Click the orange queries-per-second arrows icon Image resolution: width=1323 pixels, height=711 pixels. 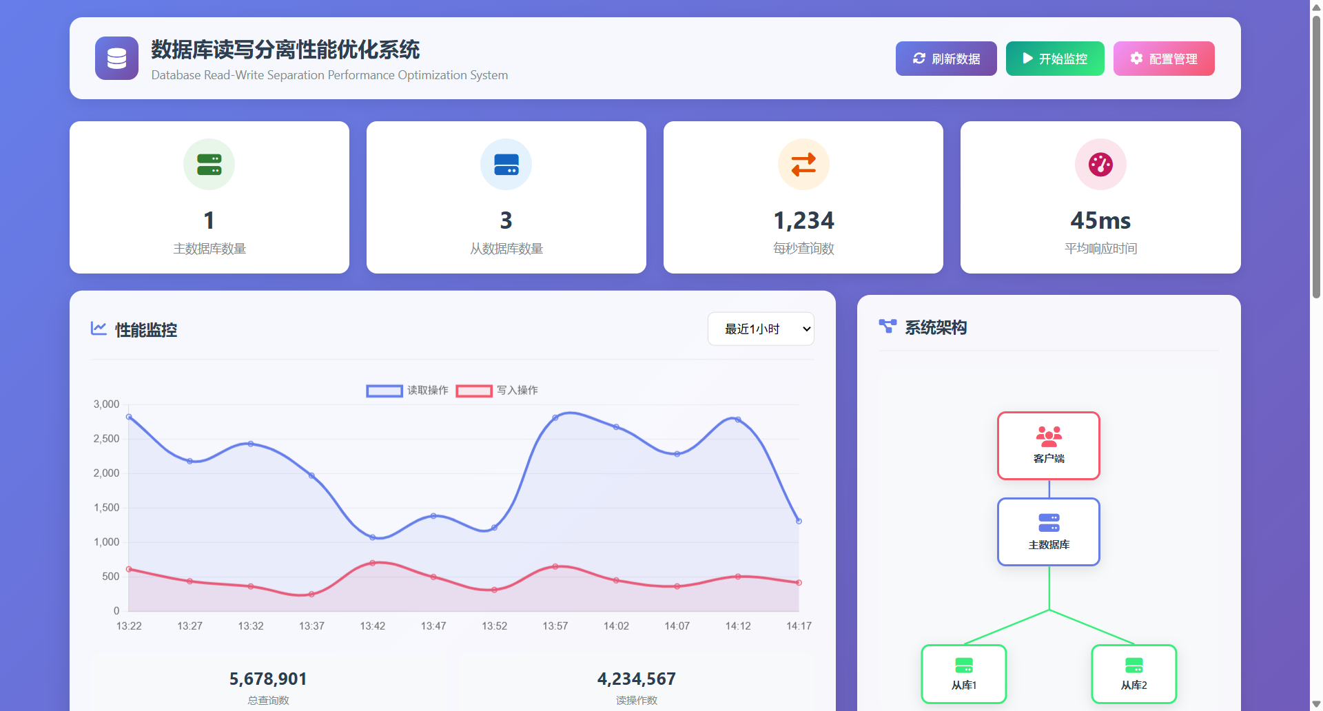point(803,165)
